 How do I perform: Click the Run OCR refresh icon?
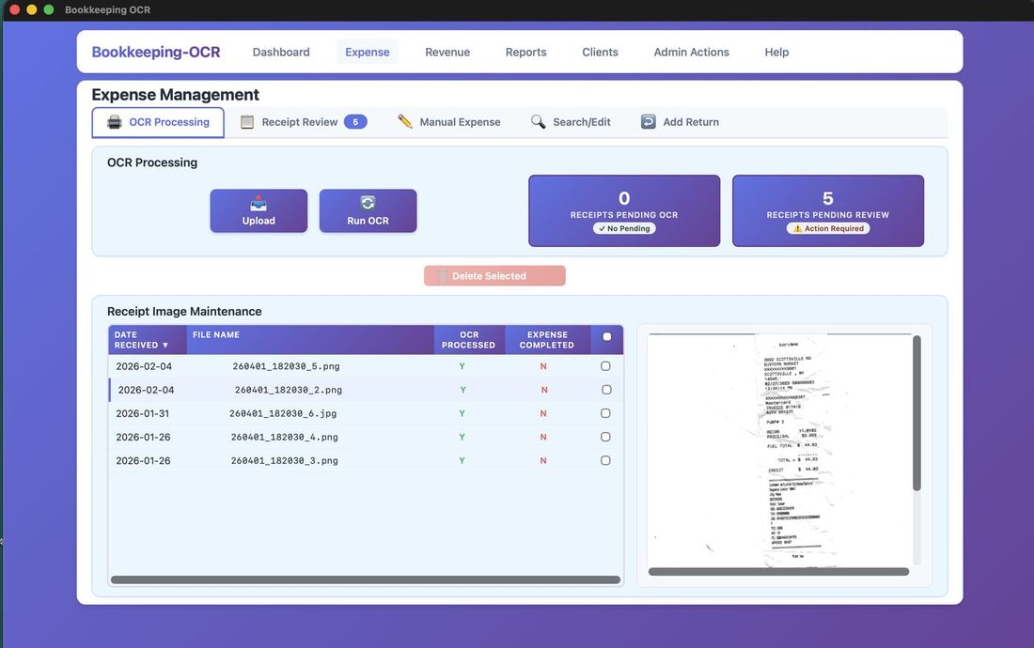[368, 203]
